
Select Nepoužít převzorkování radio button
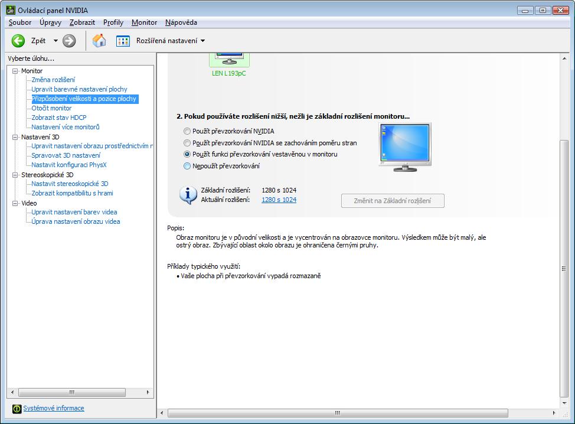(x=187, y=166)
